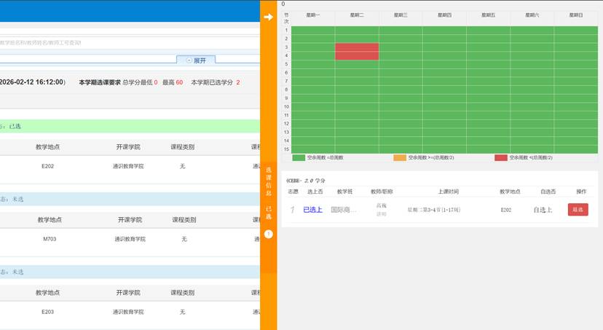Click the 星期一 column header
Screen dimensions: 603x330
coord(313,15)
